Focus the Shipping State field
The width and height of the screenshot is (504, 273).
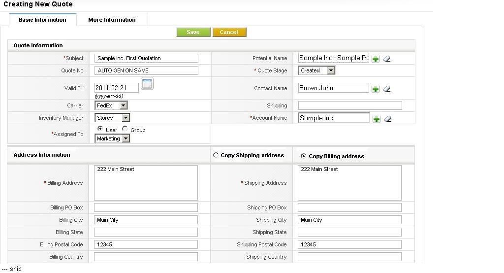[350, 232]
